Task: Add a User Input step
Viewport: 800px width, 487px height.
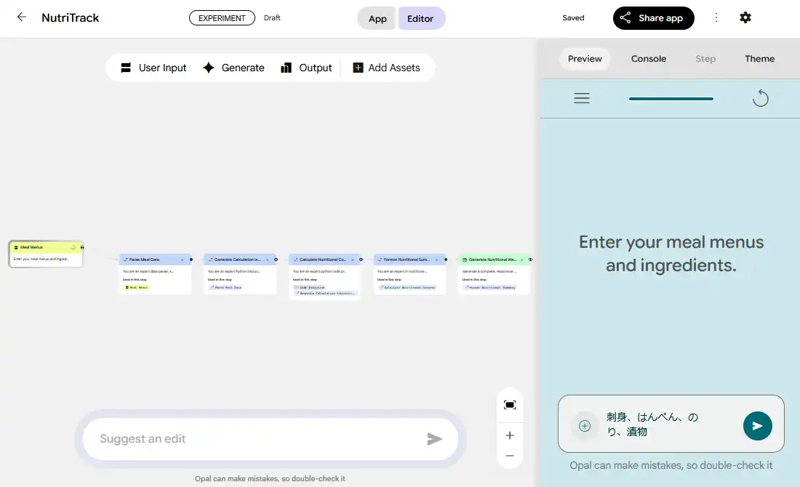Action: 153,68
